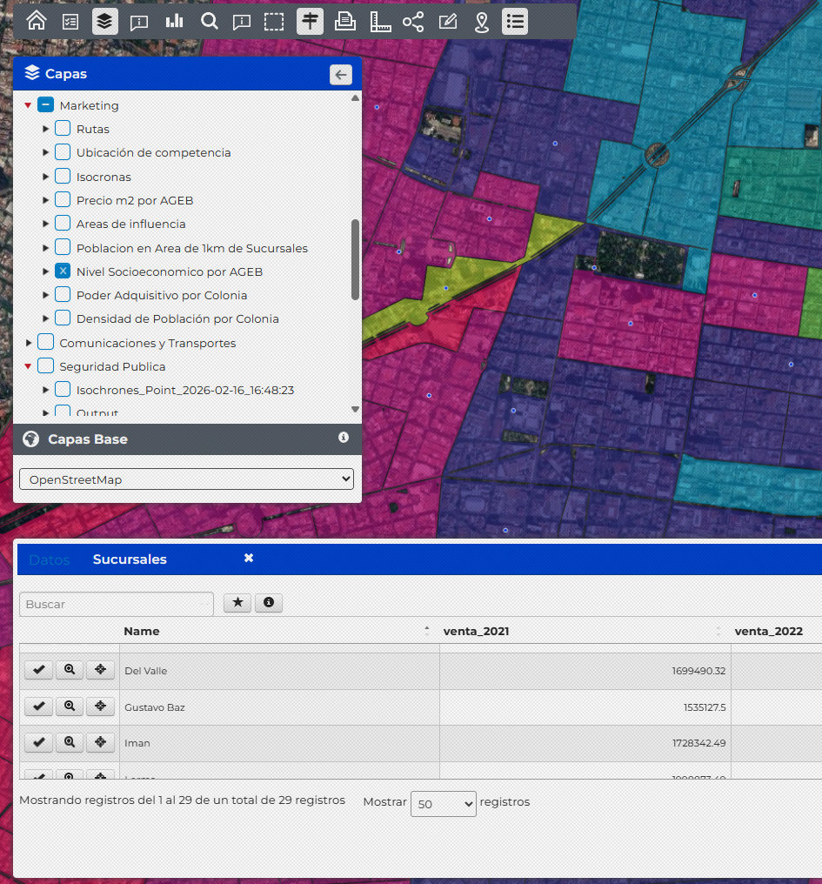Click the Home icon in toolbar
This screenshot has width=822, height=884.
pyautogui.click(x=37, y=21)
